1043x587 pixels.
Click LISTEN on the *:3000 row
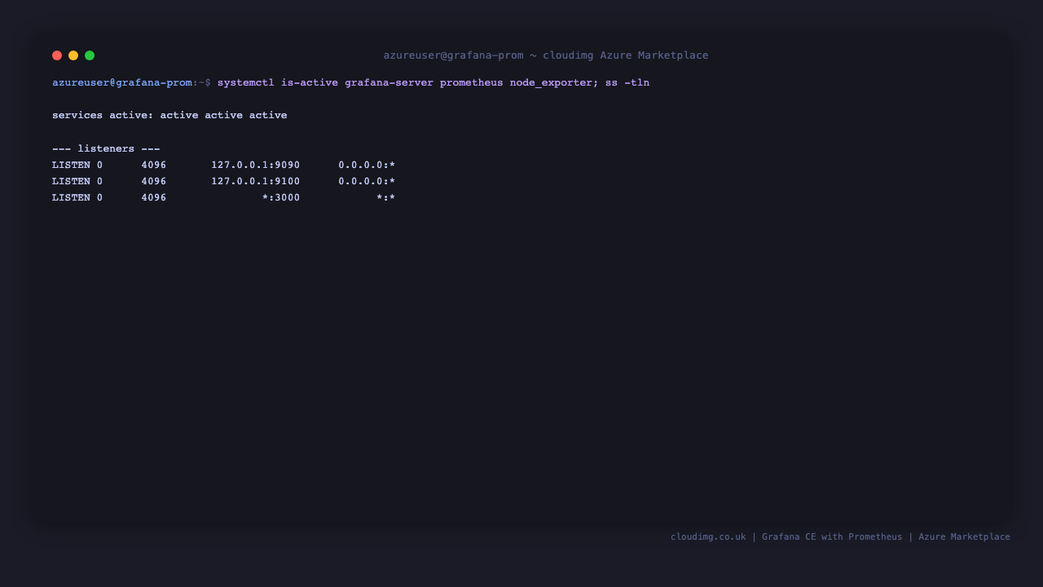[x=71, y=197]
